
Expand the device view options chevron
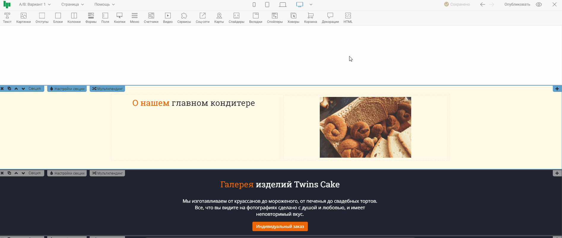point(311,4)
